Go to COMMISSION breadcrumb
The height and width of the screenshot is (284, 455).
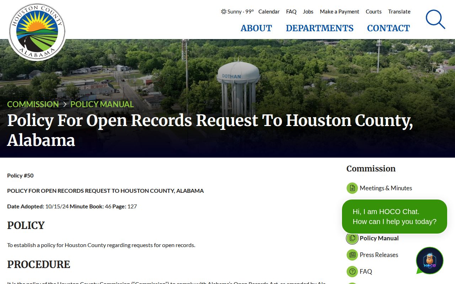33,104
